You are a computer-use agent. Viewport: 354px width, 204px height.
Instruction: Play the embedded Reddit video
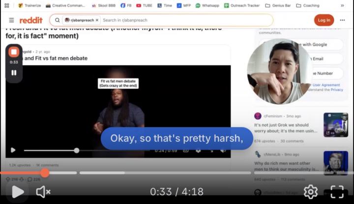[x=13, y=150]
